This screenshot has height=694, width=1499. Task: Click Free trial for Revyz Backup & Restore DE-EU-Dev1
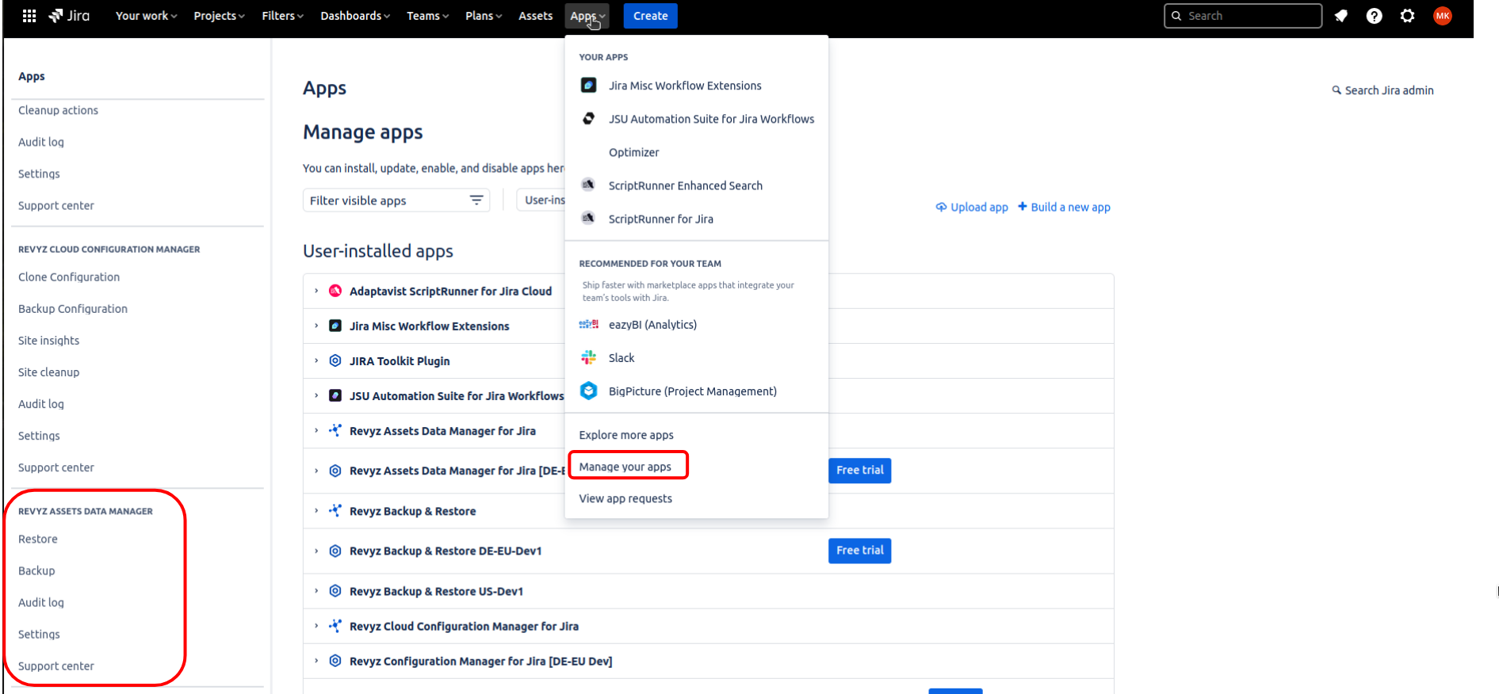[859, 551]
